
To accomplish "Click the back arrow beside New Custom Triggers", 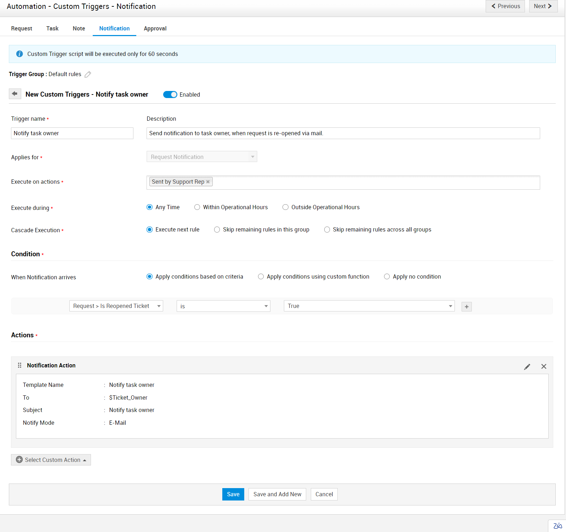I will (15, 94).
